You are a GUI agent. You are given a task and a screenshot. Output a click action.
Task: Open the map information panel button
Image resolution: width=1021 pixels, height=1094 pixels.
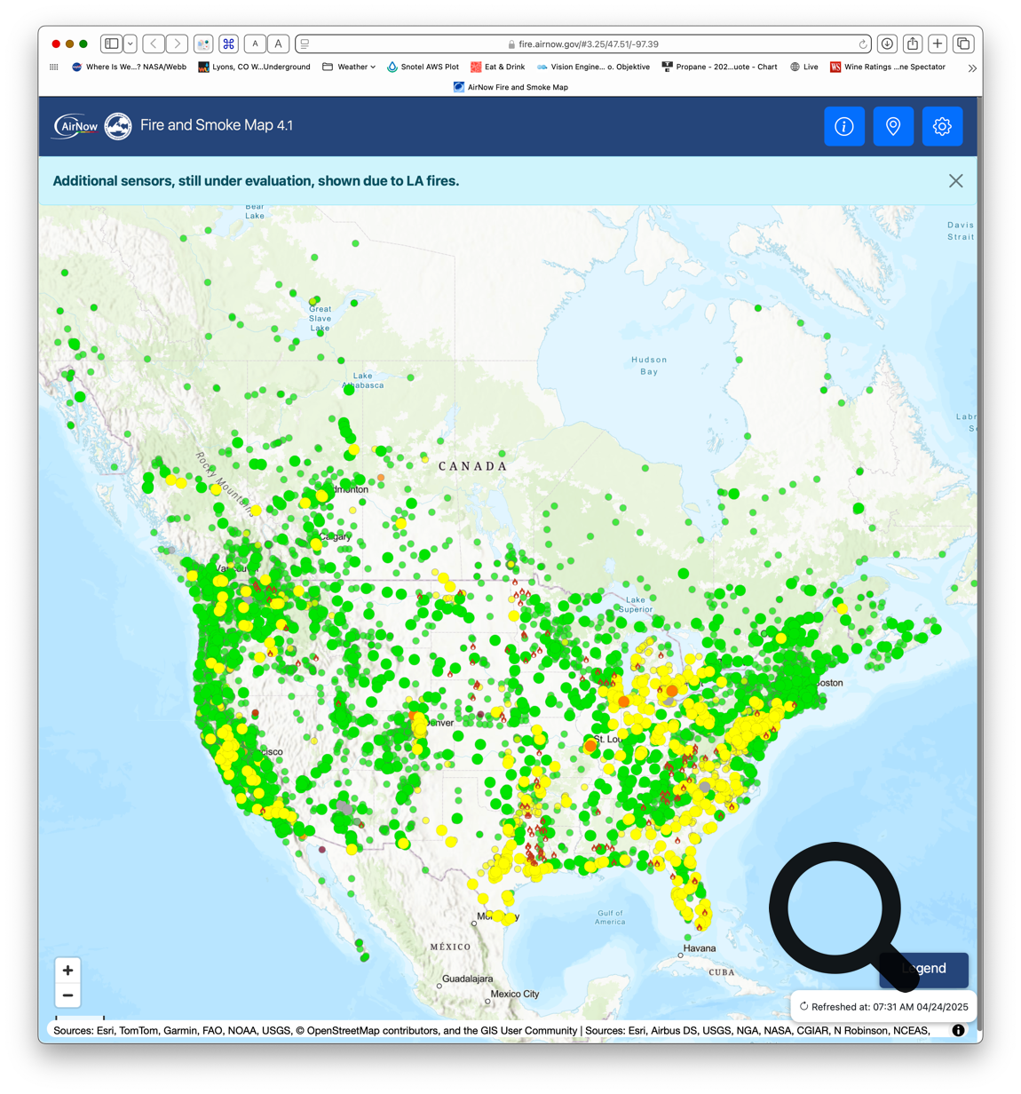coord(843,126)
